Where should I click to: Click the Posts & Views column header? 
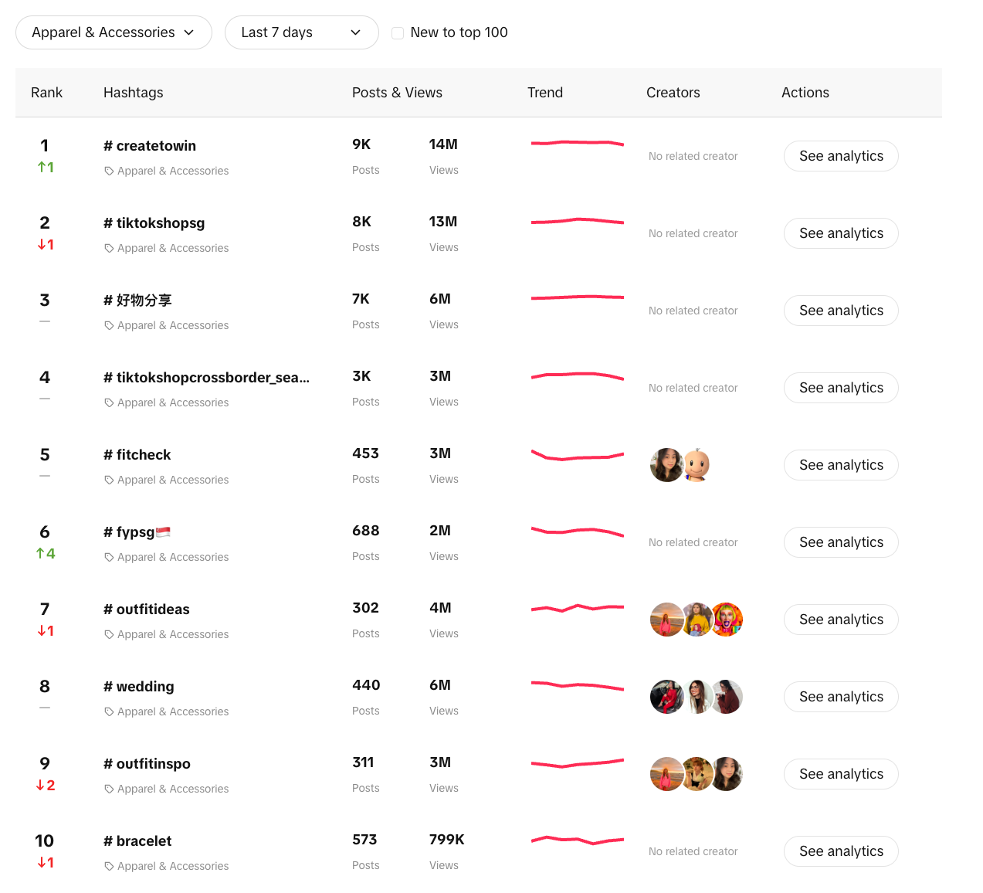397,93
